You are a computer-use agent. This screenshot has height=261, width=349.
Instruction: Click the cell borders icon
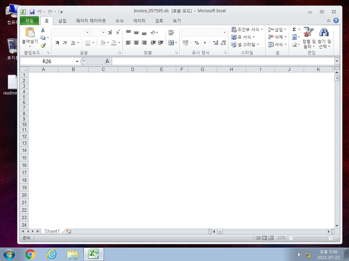pyautogui.click(x=88, y=42)
